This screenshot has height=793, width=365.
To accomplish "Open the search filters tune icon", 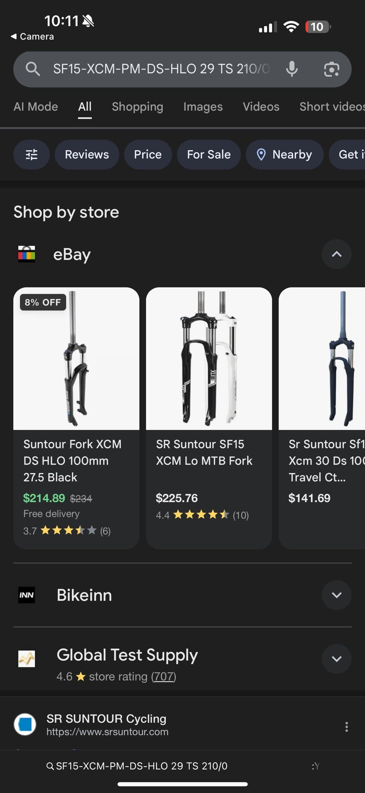I will point(31,154).
